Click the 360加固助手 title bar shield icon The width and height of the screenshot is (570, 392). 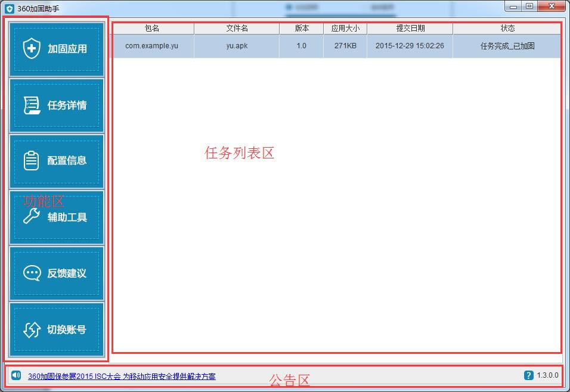coord(10,8)
